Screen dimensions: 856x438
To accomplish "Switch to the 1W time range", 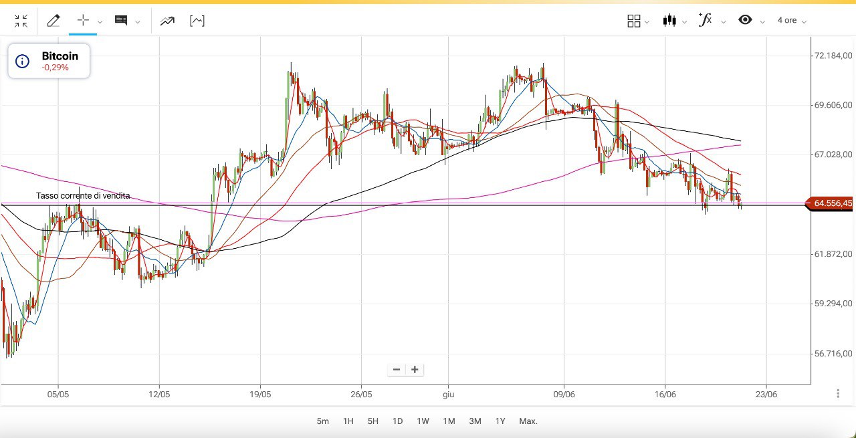I will pyautogui.click(x=423, y=421).
